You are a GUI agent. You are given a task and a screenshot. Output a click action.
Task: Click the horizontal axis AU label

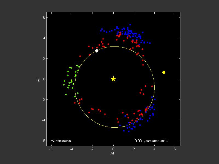113,154
